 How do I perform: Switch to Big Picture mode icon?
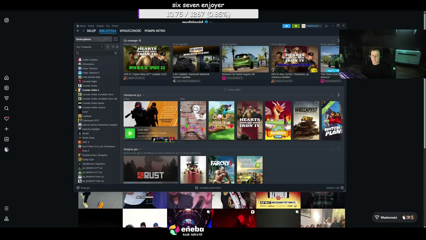326,26
